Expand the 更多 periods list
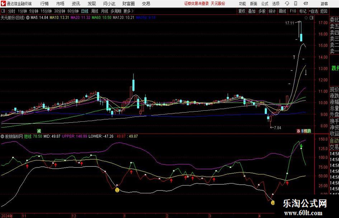 coord(128,11)
